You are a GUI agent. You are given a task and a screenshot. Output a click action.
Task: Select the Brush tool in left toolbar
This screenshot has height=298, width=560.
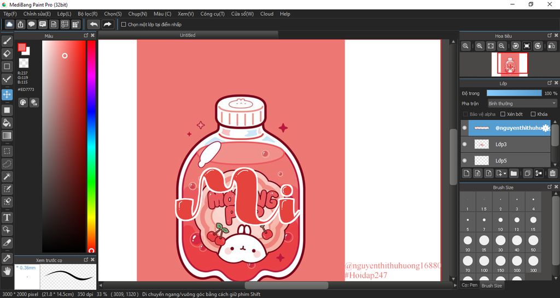point(7,41)
